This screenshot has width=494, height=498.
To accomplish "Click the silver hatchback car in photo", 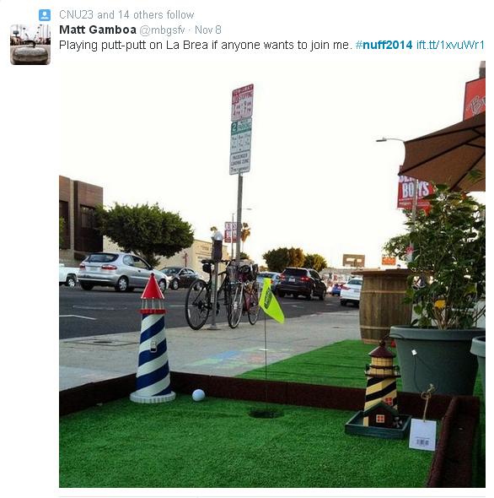I will point(122,272).
